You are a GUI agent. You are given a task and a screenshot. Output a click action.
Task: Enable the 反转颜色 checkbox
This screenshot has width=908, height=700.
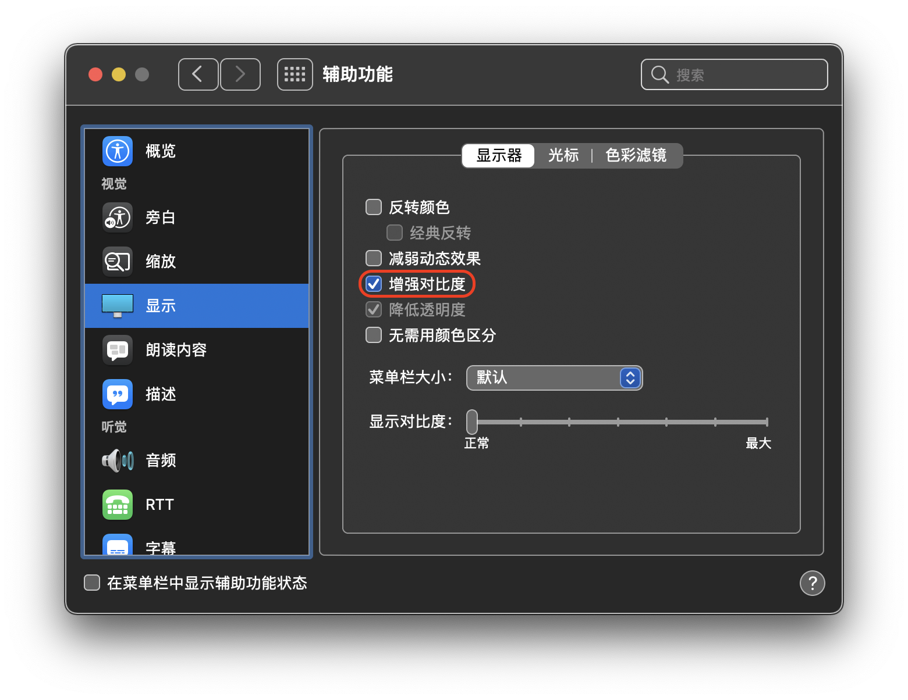point(374,208)
